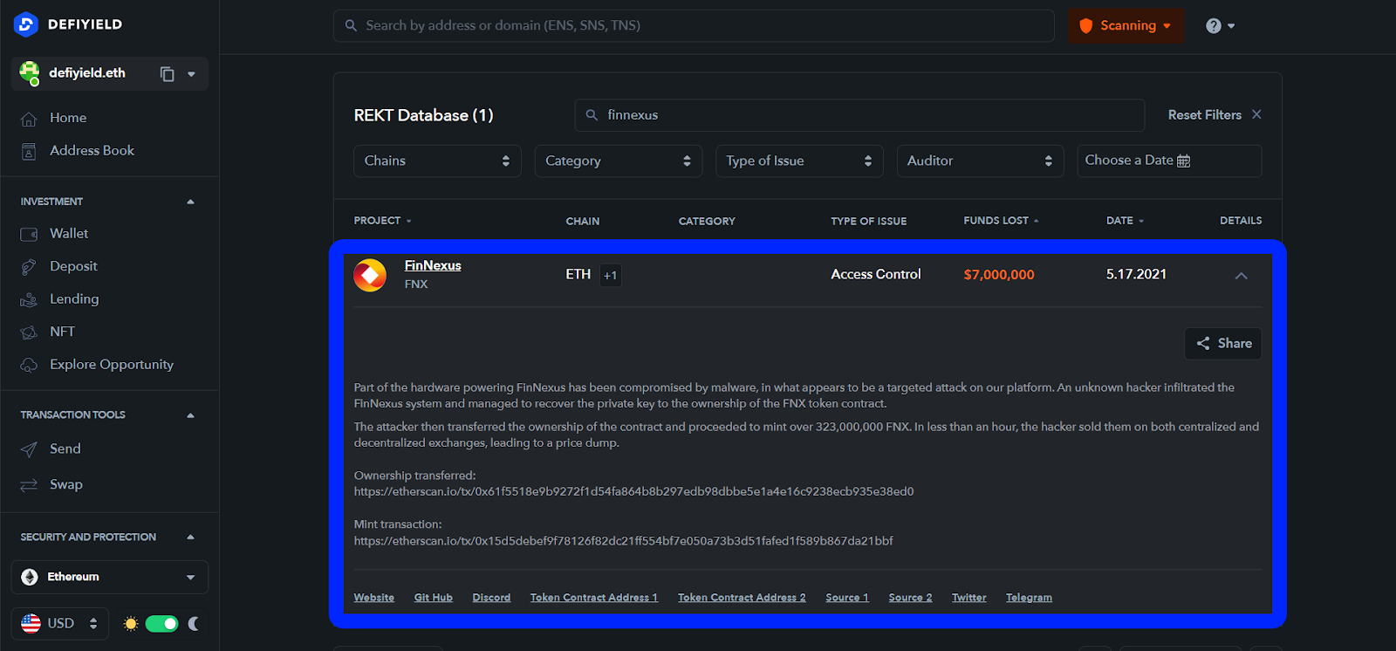The image size is (1396, 651).
Task: Open the USD currency selector
Action: pos(60,623)
